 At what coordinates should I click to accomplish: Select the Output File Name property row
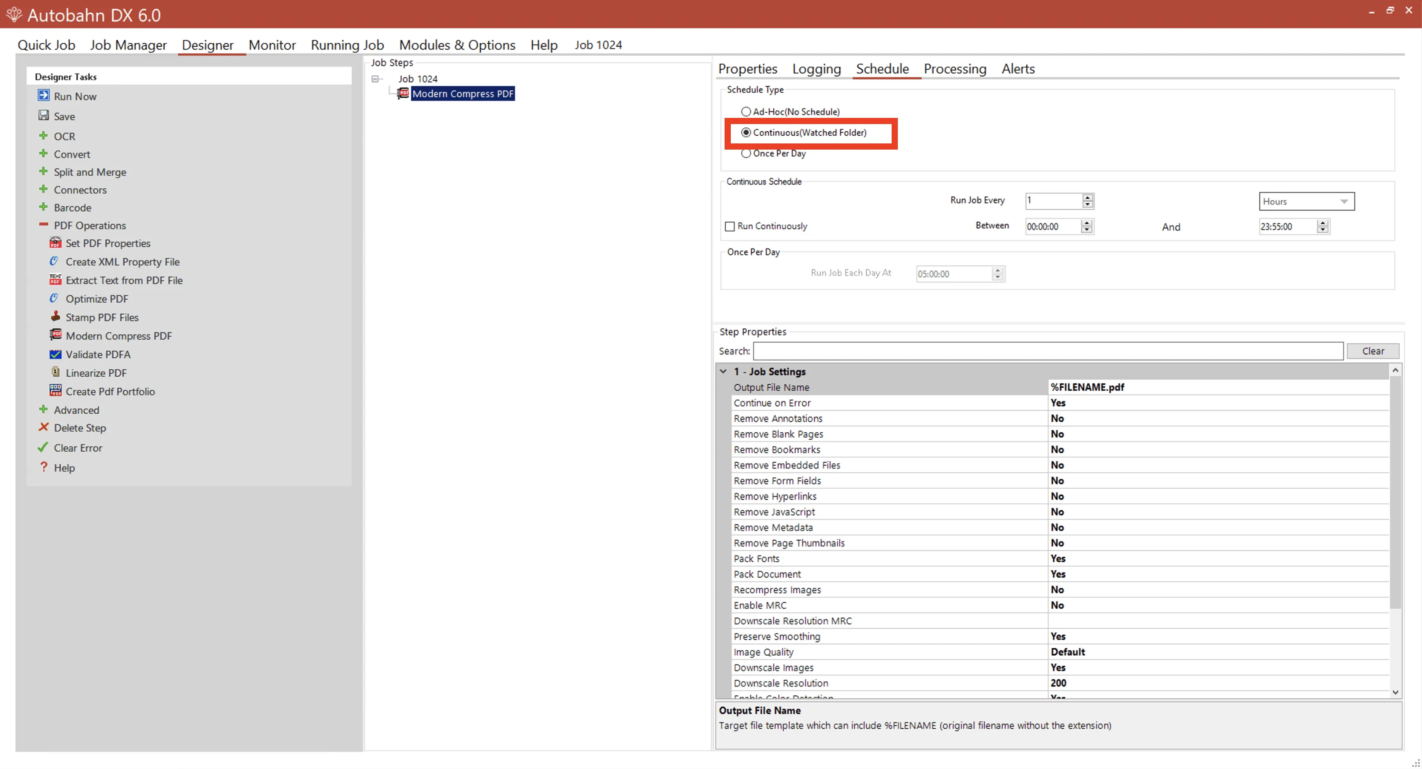(1060, 387)
